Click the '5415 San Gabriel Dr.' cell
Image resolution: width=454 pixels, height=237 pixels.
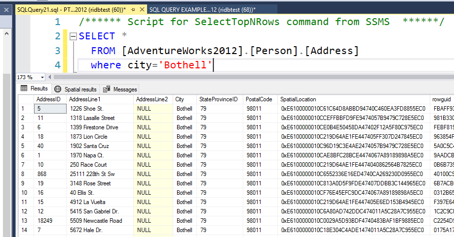pyautogui.click(x=100, y=211)
